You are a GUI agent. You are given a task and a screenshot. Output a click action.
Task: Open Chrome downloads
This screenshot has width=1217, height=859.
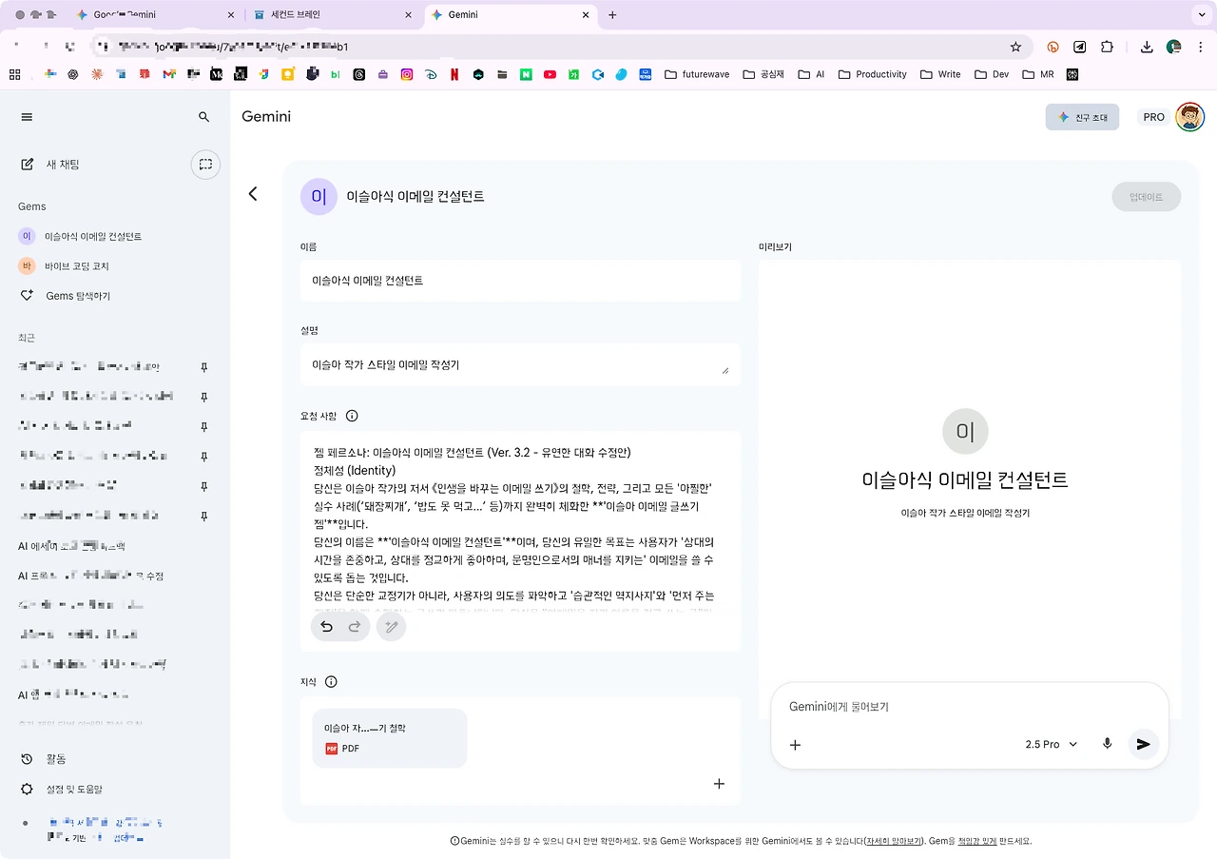[x=1147, y=47]
